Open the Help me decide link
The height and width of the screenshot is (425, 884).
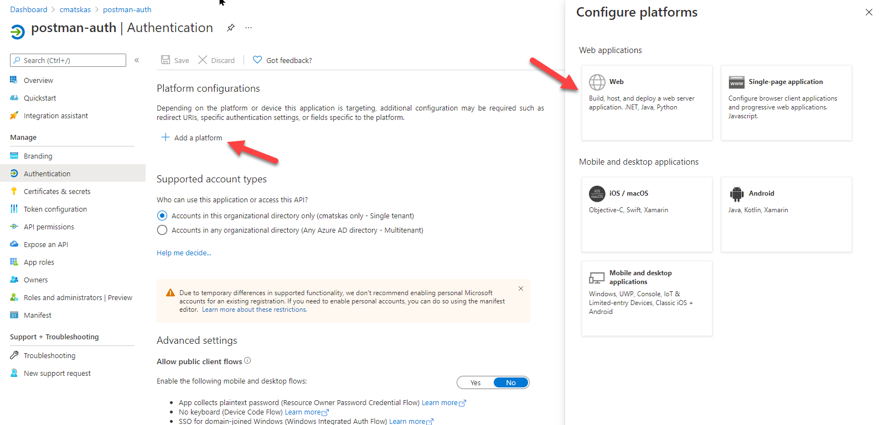click(184, 253)
